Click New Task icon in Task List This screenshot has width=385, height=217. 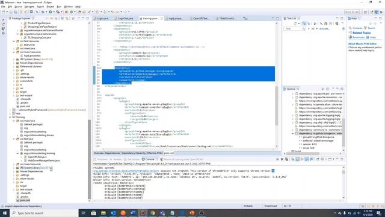click(x=295, y=24)
